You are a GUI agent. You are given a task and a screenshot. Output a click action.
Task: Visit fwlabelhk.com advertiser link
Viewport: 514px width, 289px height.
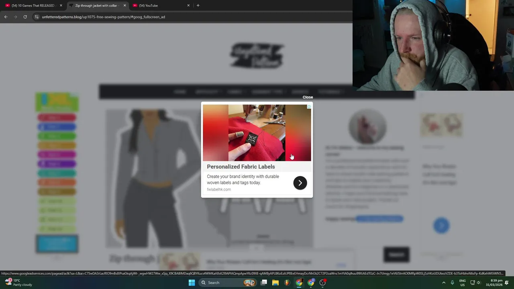(x=219, y=189)
